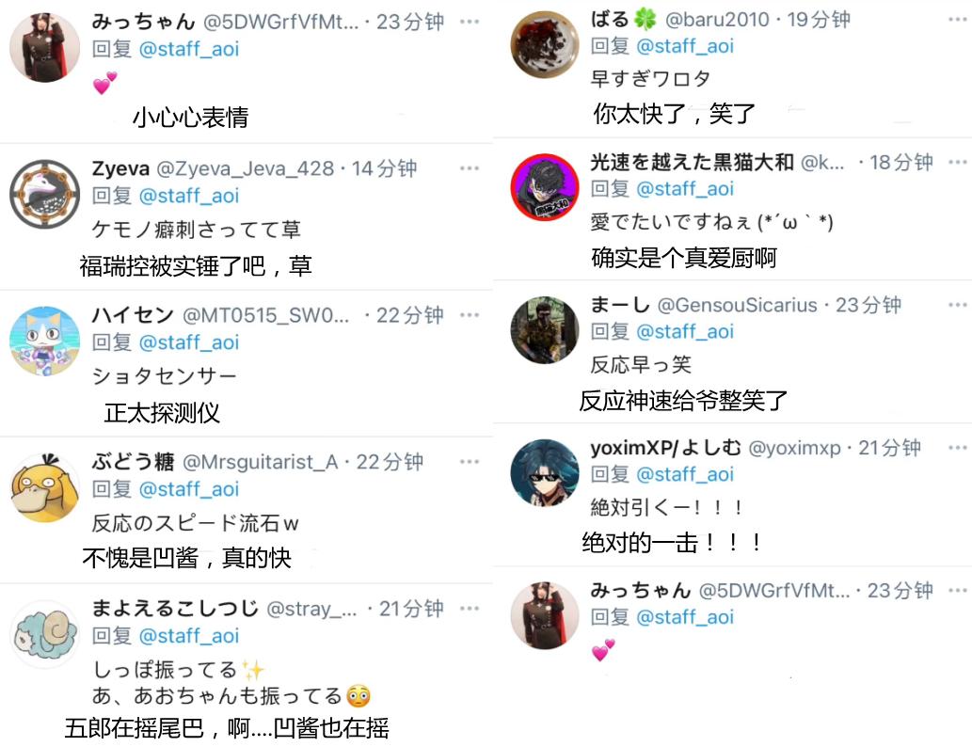
Task: Click まよえるこしつじ's sheep avatar
Action: point(44,634)
